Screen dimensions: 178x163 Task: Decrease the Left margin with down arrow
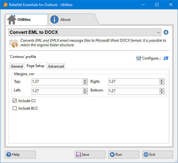click(x=85, y=93)
